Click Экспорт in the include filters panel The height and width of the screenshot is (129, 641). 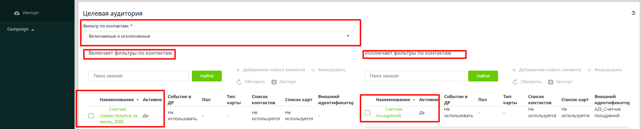click(288, 82)
